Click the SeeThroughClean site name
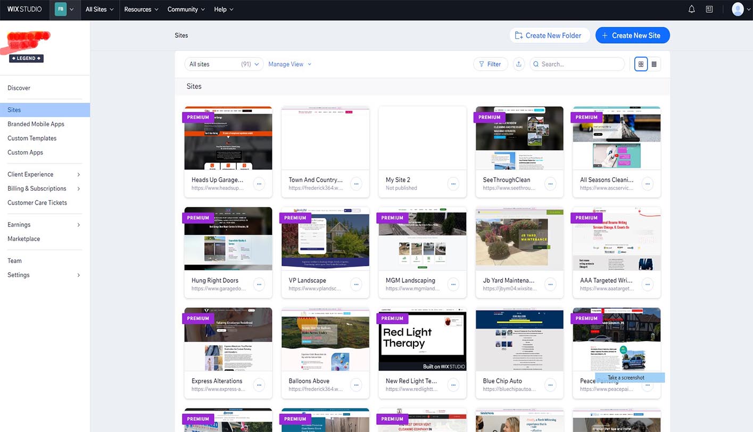 [x=507, y=180]
